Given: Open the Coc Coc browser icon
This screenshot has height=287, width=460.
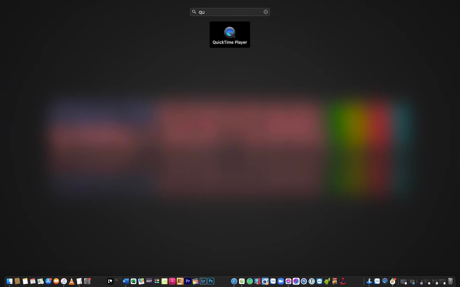Looking at the screenshot, I should coord(242,281).
